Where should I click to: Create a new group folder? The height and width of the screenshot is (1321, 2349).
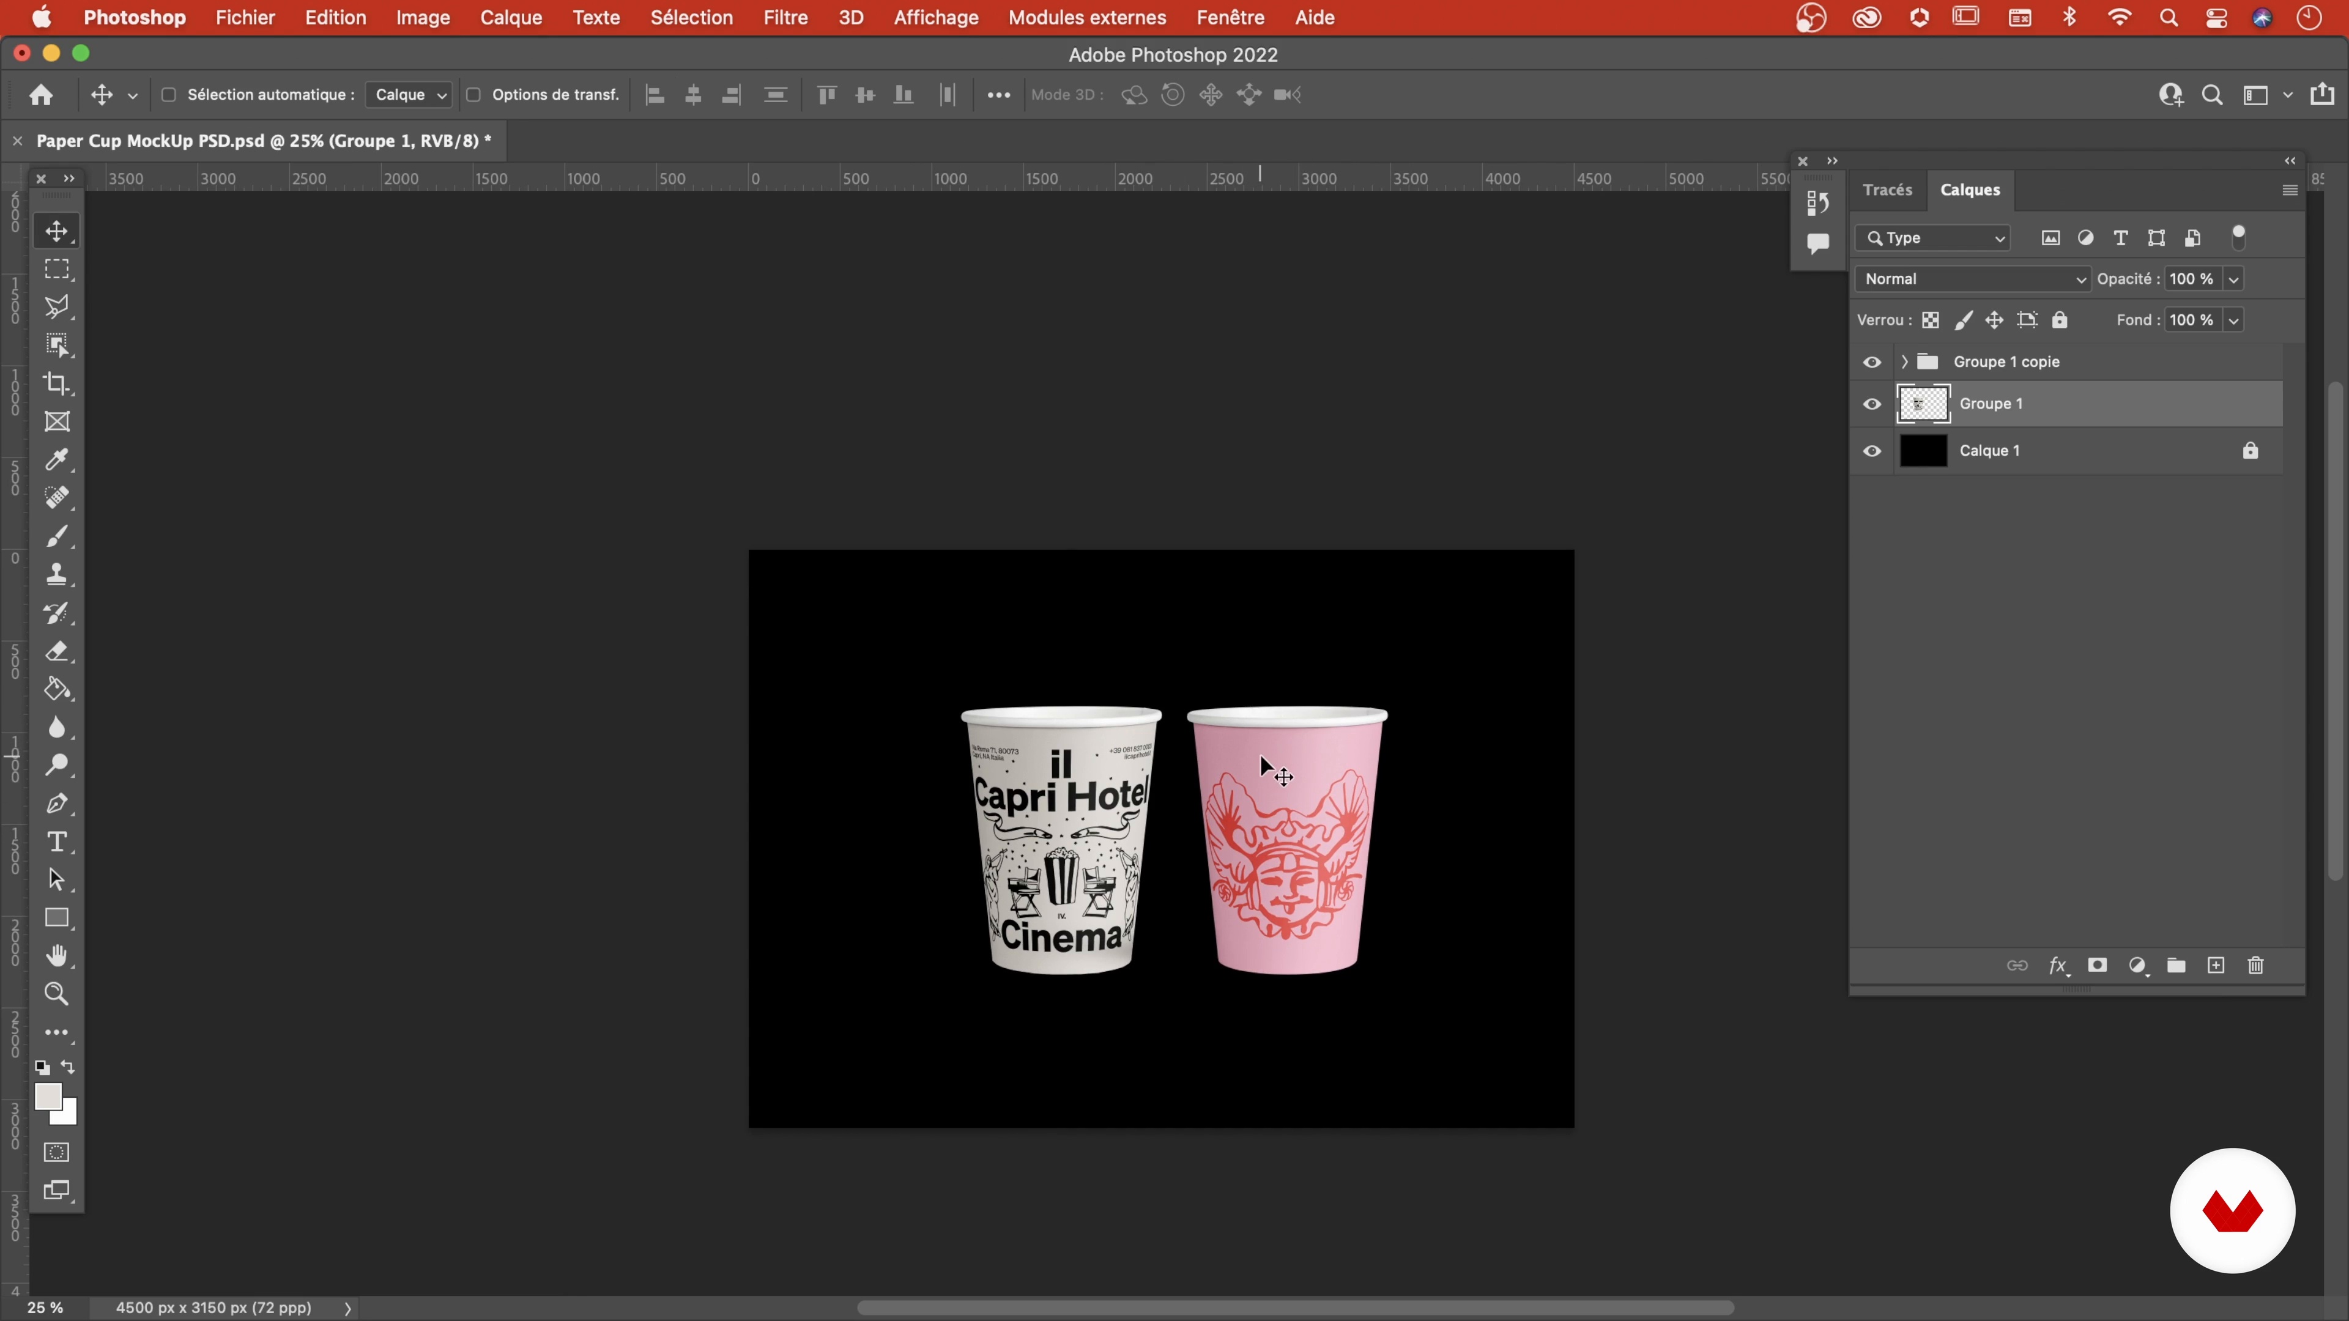point(2176,966)
